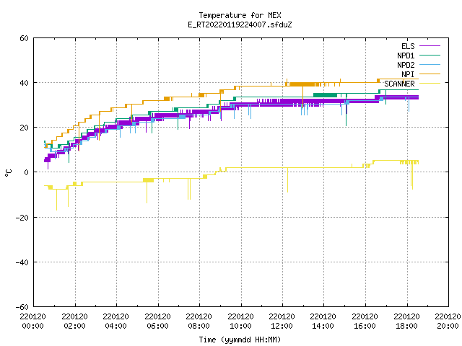Click the x-axis tick label 220120 04:00
Image resolution: width=462 pixels, height=346 pixels.
coord(116,321)
